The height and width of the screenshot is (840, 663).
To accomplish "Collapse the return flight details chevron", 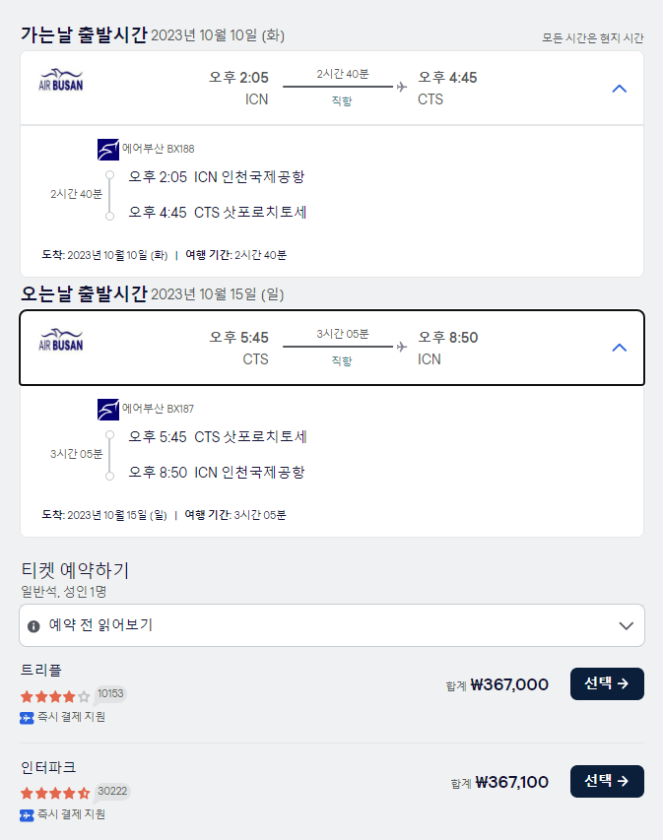I will [620, 348].
